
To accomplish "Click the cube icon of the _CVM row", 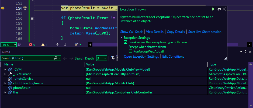I will click(10, 69).
